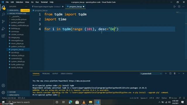Open the Go menu
The width and height of the screenshot is (187, 105).
(32, 2)
